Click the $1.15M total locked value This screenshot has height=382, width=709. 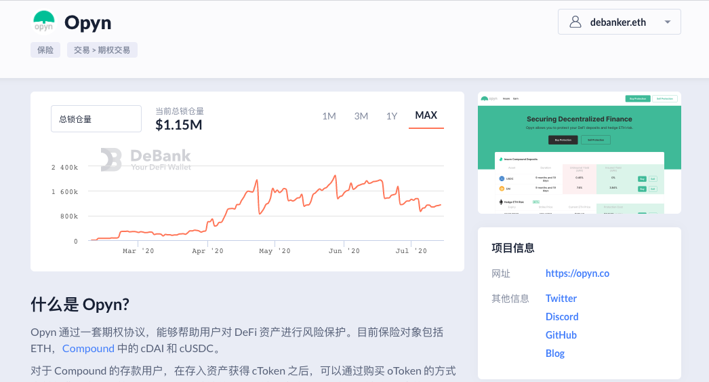coord(179,125)
